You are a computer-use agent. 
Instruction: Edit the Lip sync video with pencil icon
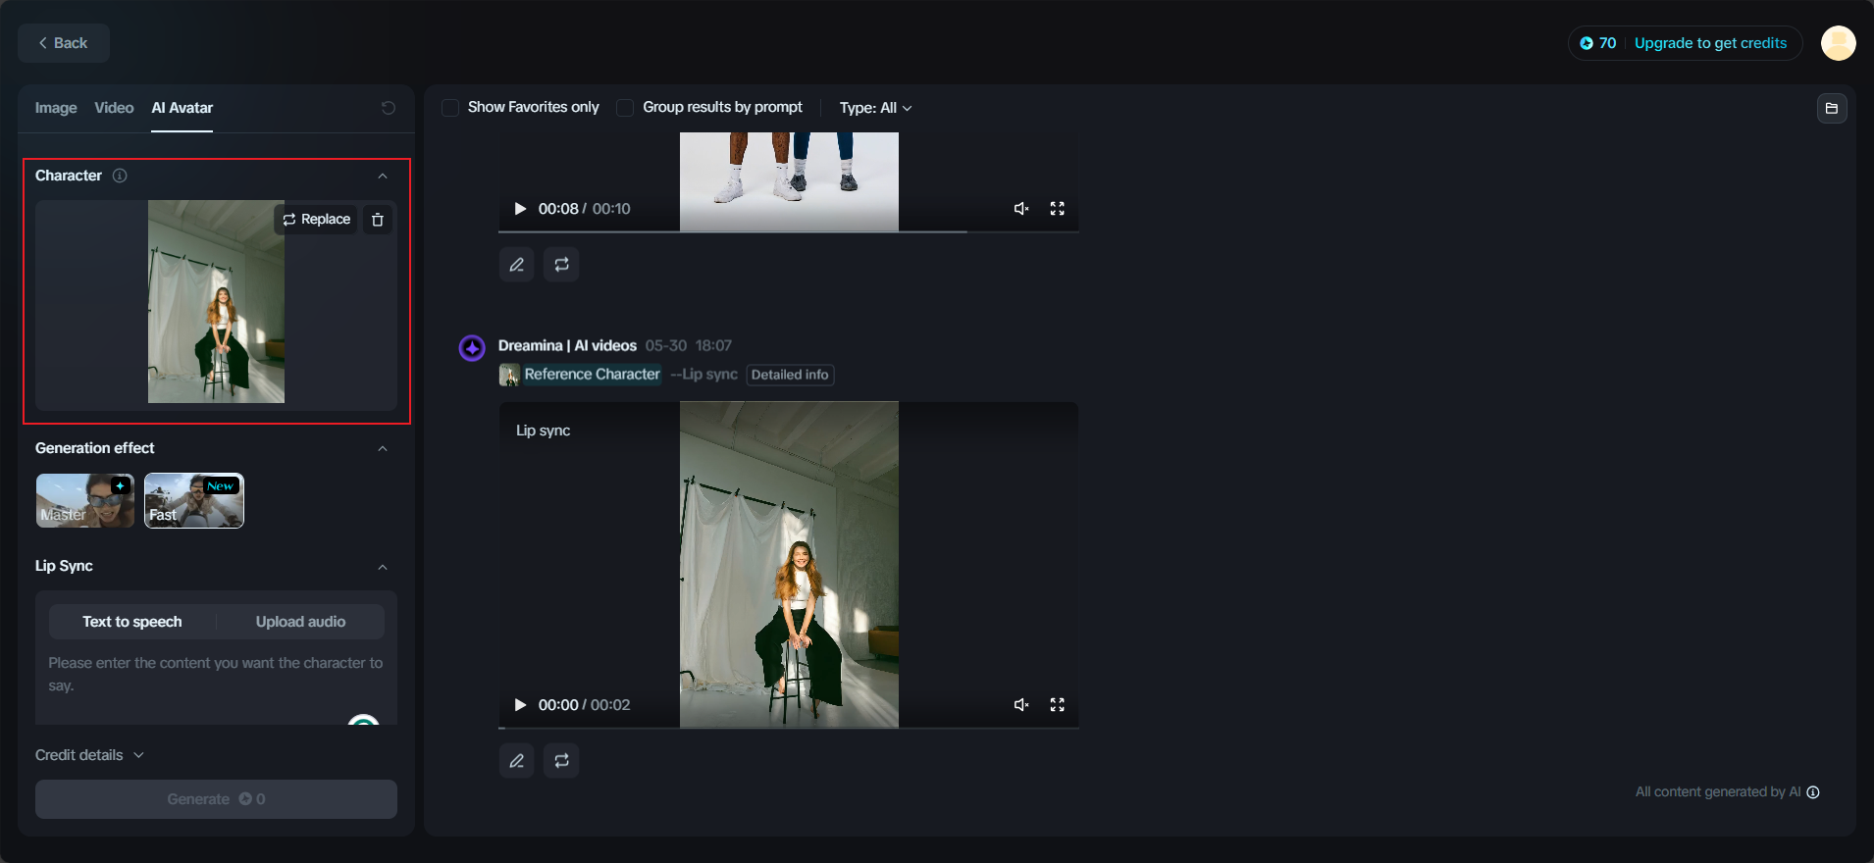[x=516, y=761]
